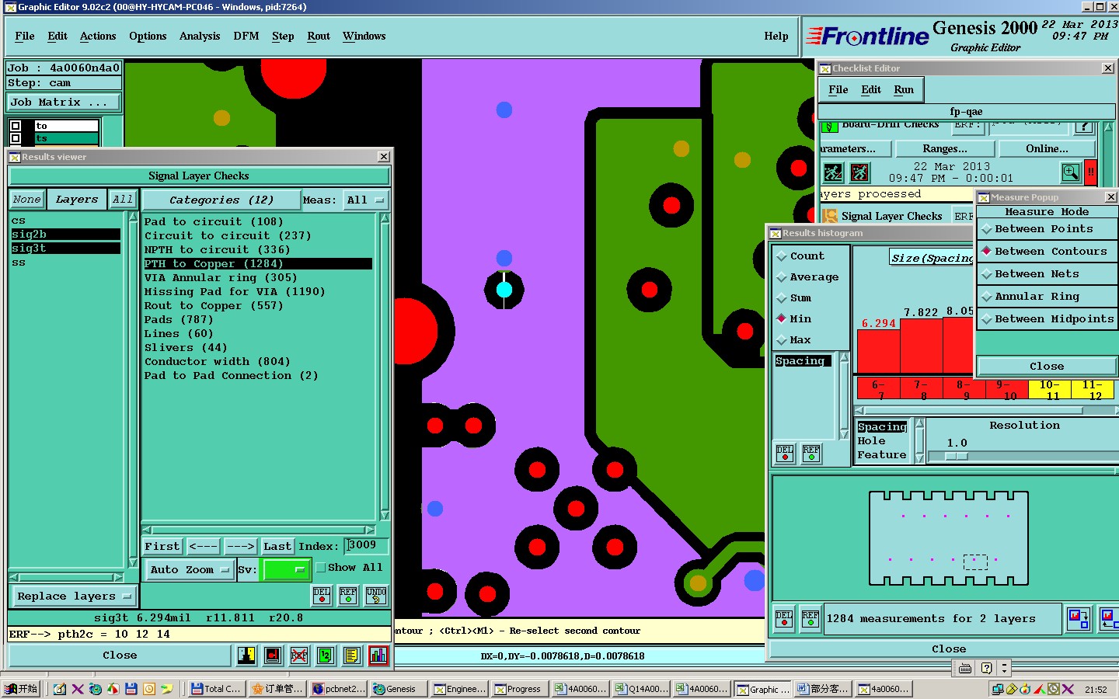Viewport: 1119px width, 699px height.
Task: Open the green Sv severity dropdown
Action: coord(287,569)
